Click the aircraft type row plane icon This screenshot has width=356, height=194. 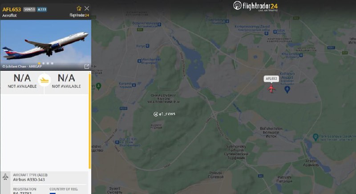click(5, 177)
